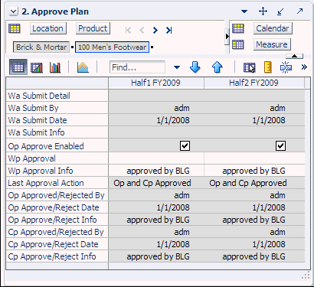Click the yellow ruler icon
This screenshot has height=287, width=314.
(x=267, y=67)
